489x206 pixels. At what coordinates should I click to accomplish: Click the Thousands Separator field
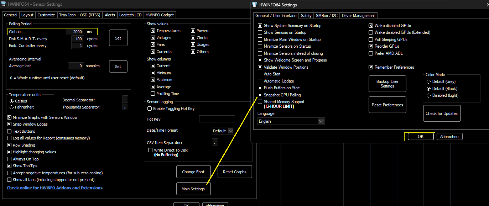tap(125, 106)
